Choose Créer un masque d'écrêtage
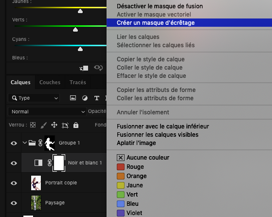272x217 pixels. 189,23
